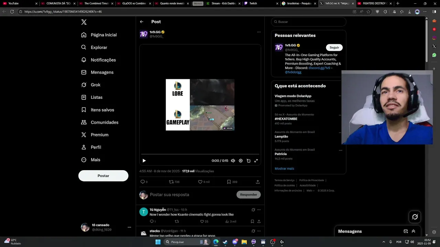Screen dimensions: 440x247
Task: Click Mostrar mais under trends
Action: 284,168
